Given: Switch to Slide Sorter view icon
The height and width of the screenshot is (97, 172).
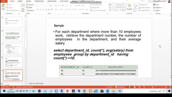Looking at the screenshot, I should 135,87.
